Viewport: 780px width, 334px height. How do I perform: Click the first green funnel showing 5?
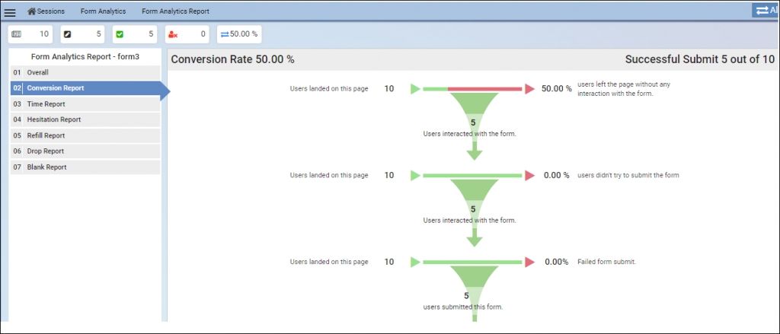[x=474, y=112]
